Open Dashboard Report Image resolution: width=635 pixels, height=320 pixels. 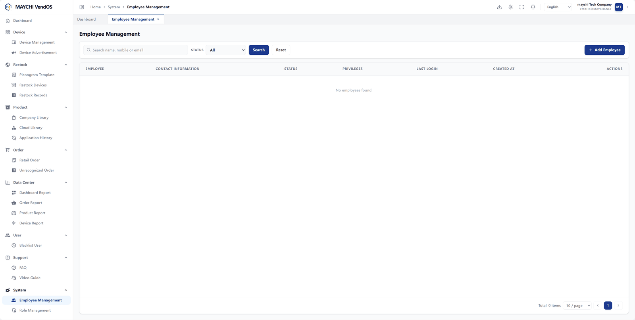click(37, 193)
